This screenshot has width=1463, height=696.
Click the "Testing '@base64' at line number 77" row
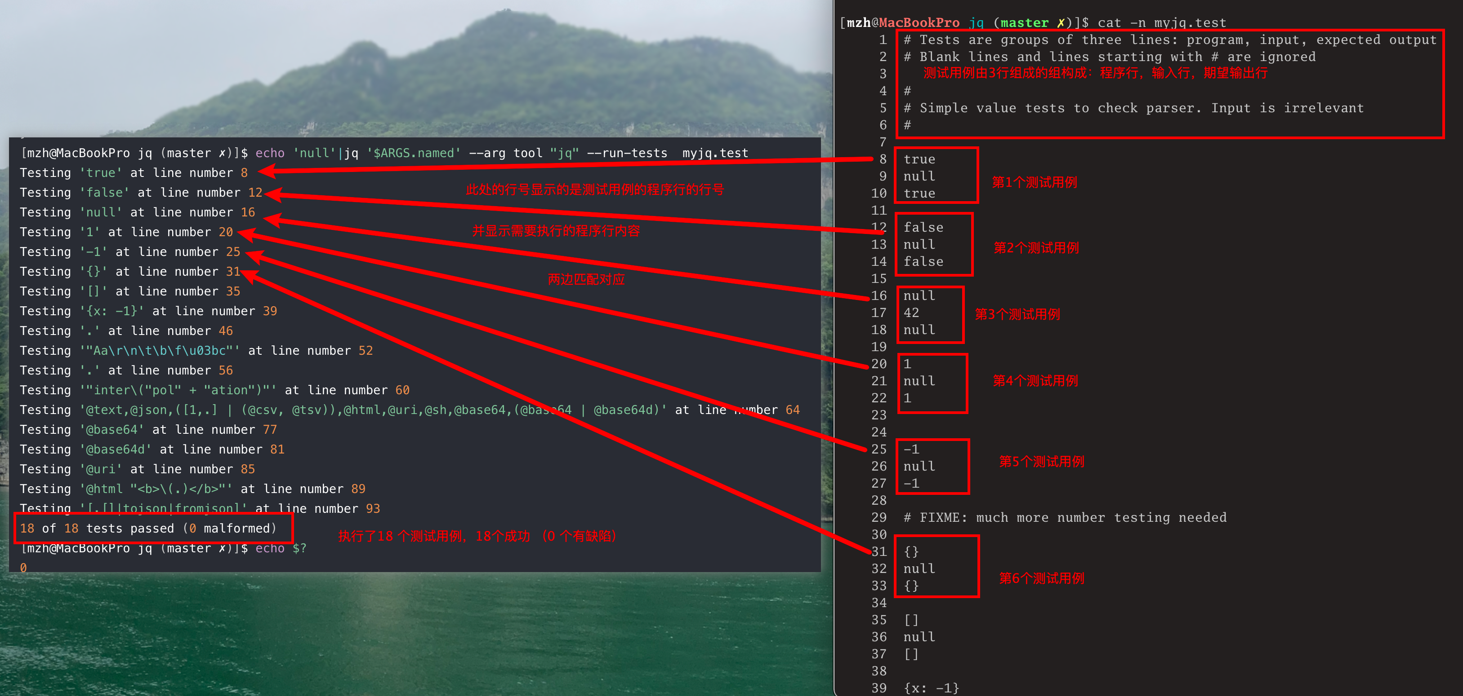(x=148, y=430)
